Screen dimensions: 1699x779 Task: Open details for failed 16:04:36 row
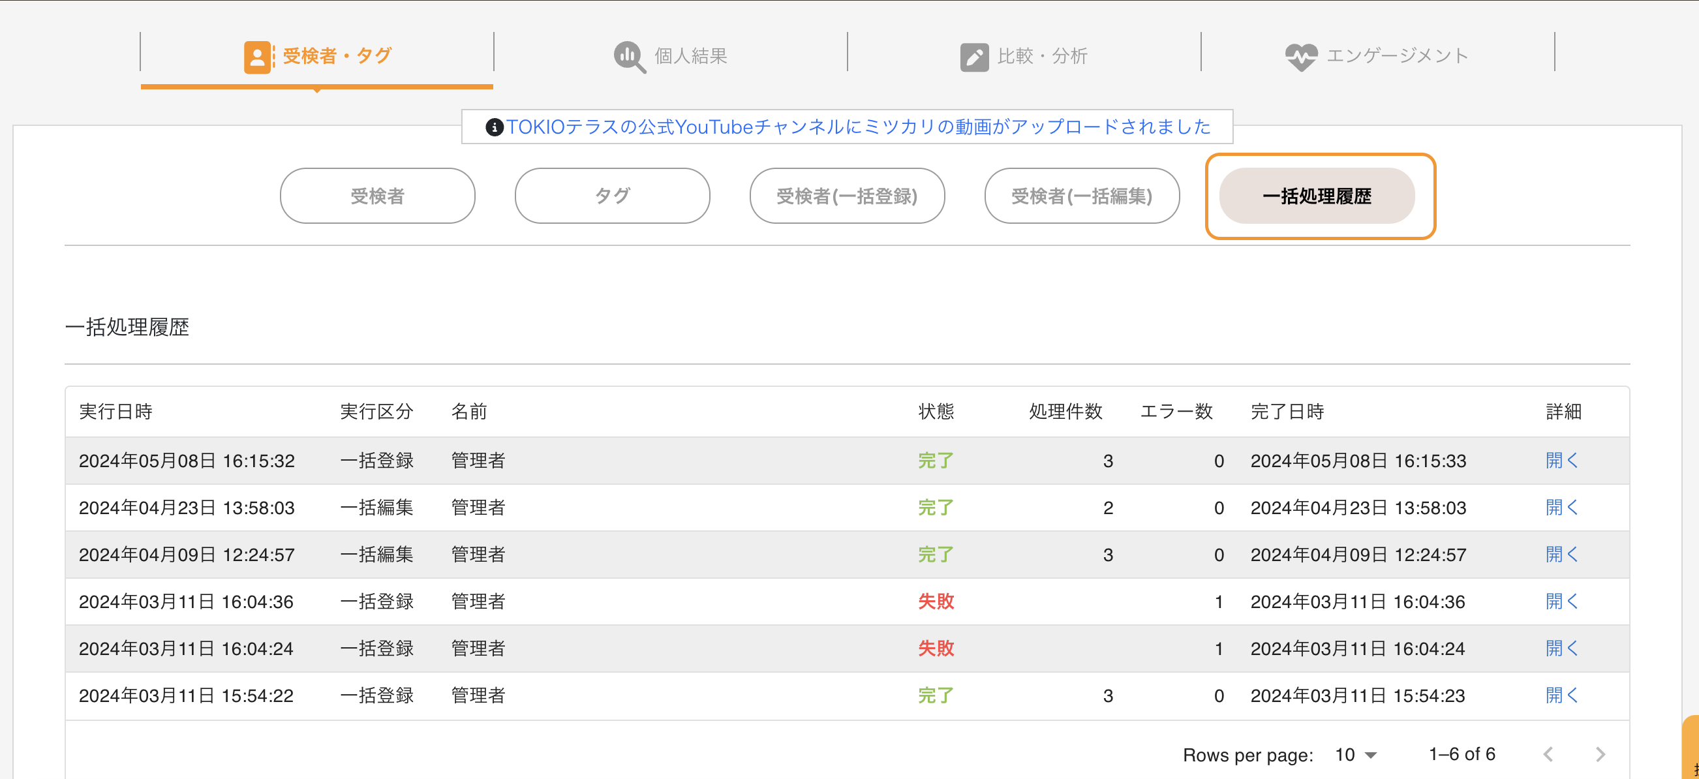(1561, 601)
